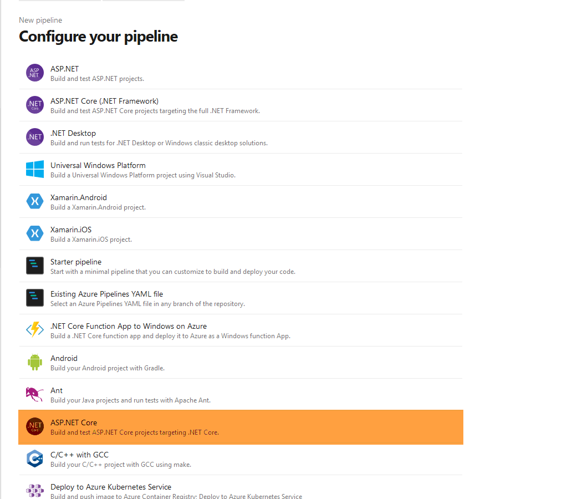Click the ASP.NET Core (.NET Framework) icon

coord(35,105)
